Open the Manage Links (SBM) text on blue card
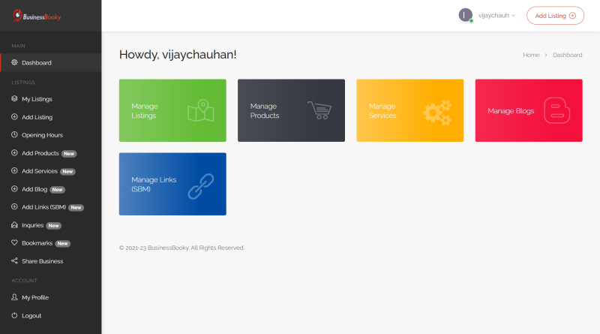 (x=154, y=184)
